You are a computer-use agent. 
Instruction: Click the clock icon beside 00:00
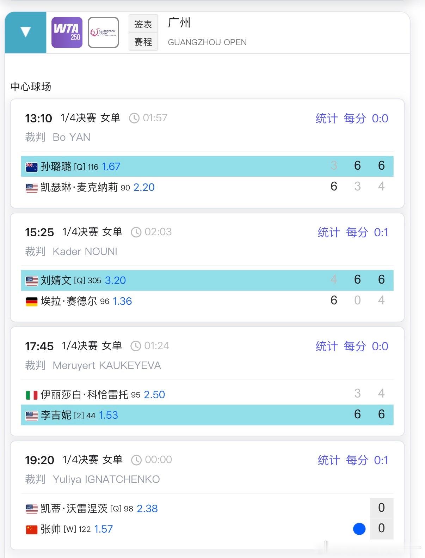pyautogui.click(x=136, y=460)
